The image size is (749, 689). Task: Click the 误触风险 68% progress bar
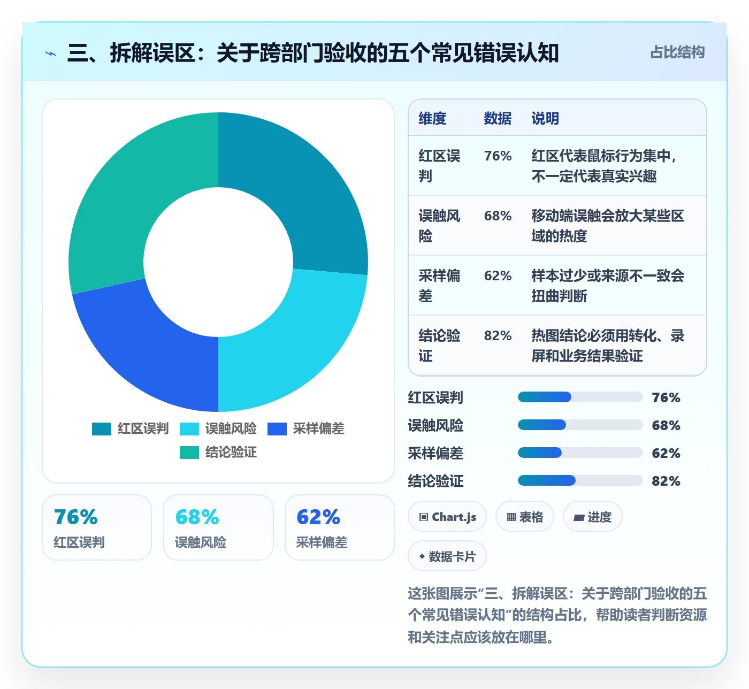[x=580, y=425]
